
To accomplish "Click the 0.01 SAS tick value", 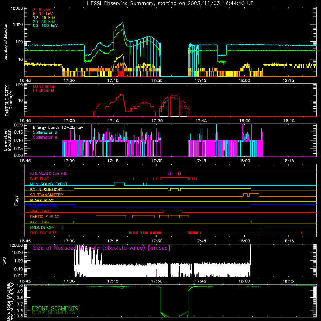I will [18, 276].
